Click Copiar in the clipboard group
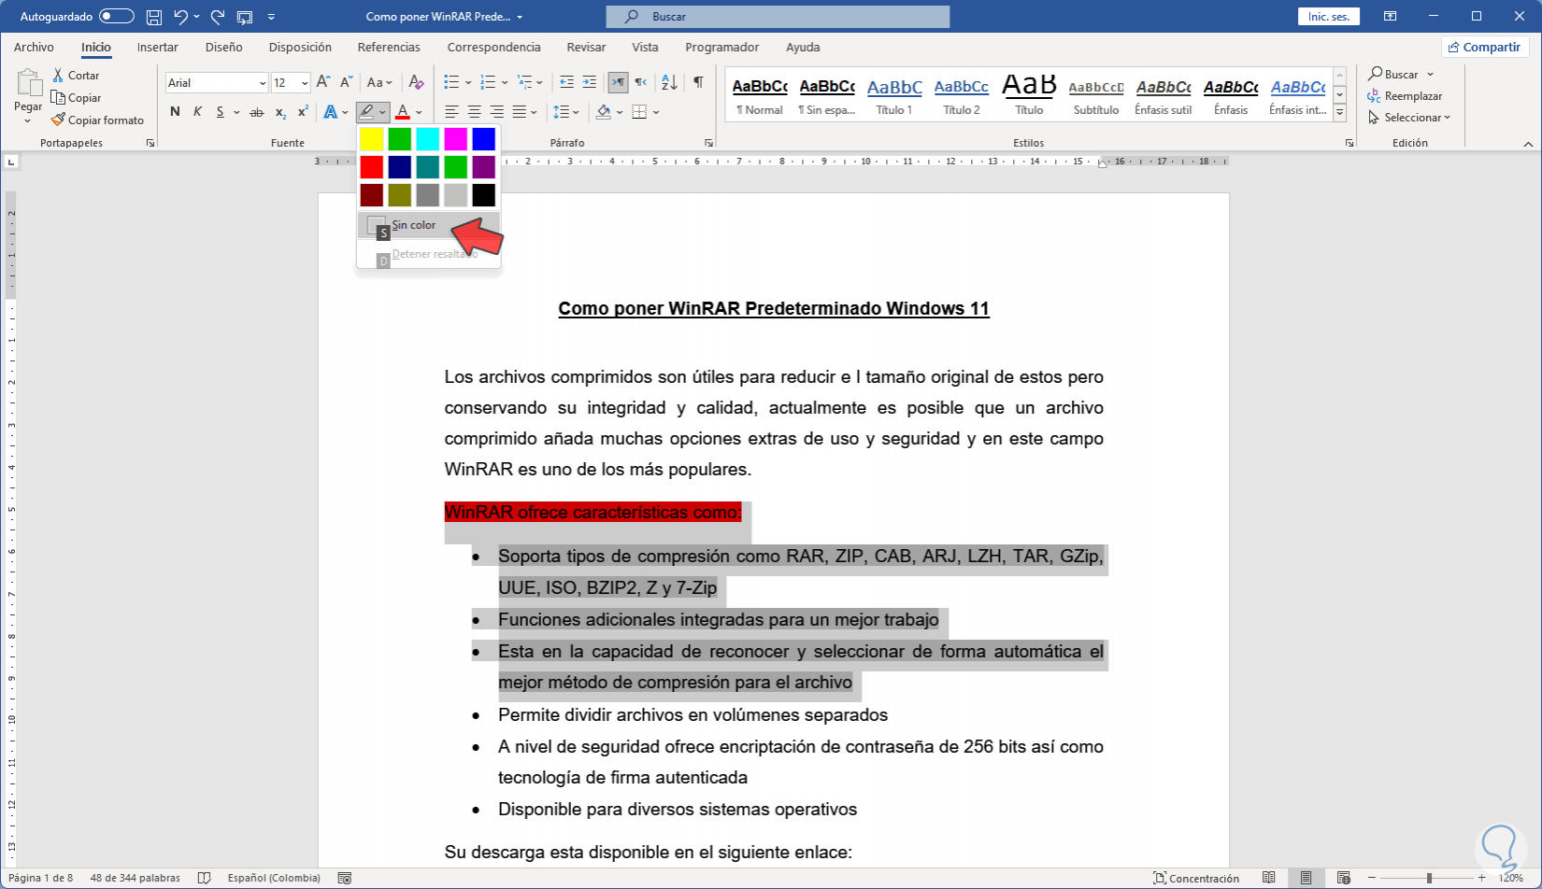This screenshot has height=889, width=1542. click(x=77, y=98)
